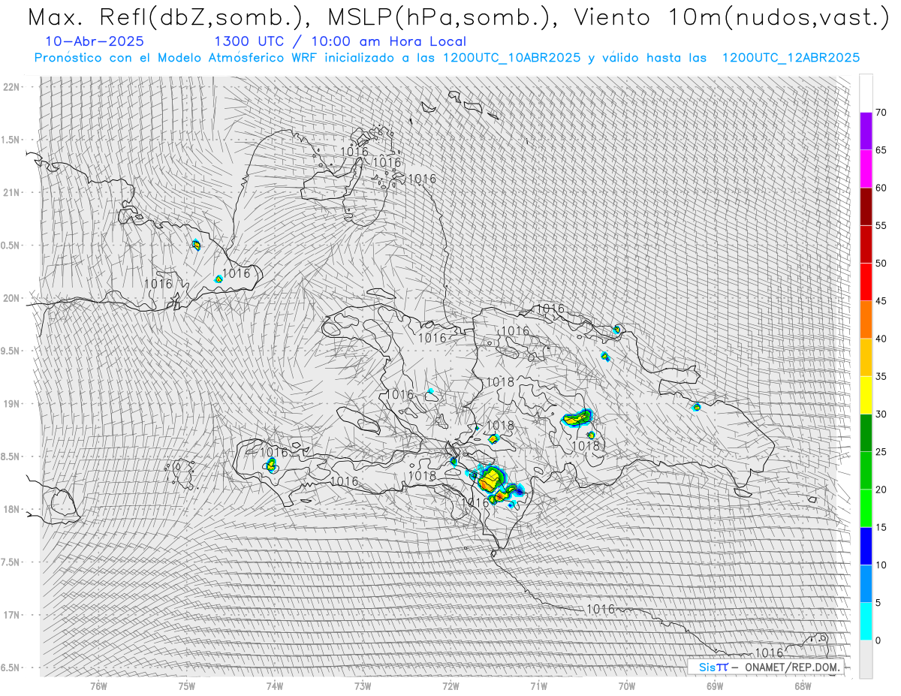Click the '17N' latitude label
The height and width of the screenshot is (696, 901).
coord(13,615)
